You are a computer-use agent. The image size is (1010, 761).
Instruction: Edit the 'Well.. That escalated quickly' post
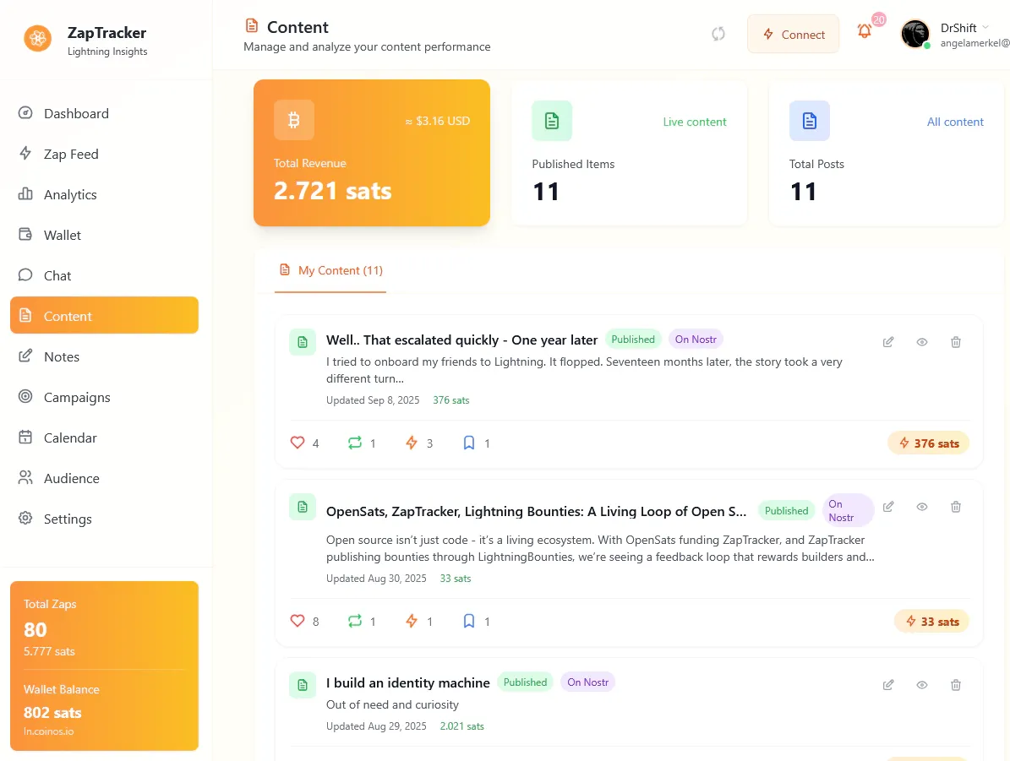(x=888, y=342)
